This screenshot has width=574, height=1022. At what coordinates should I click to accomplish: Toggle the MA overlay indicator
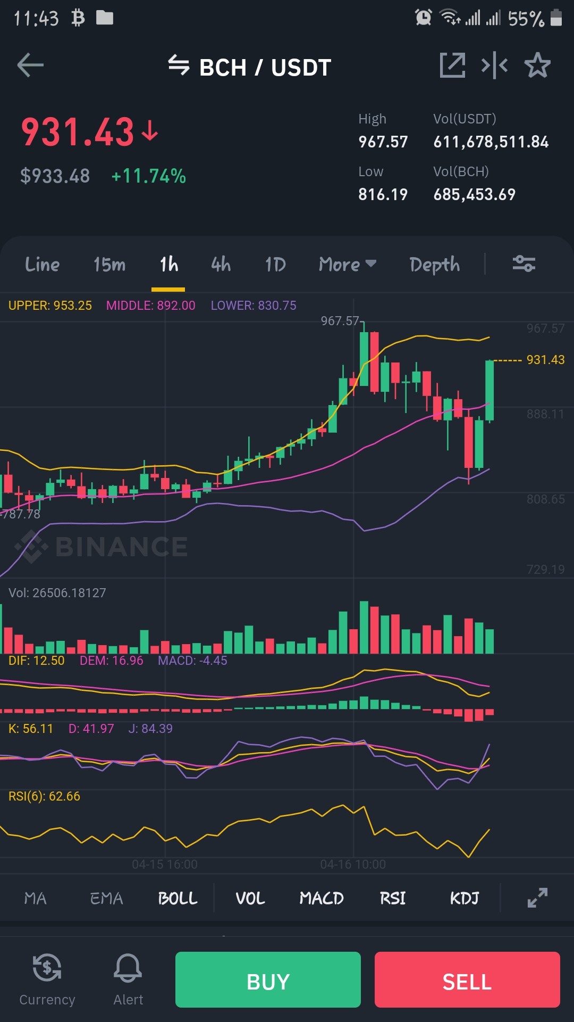click(36, 899)
